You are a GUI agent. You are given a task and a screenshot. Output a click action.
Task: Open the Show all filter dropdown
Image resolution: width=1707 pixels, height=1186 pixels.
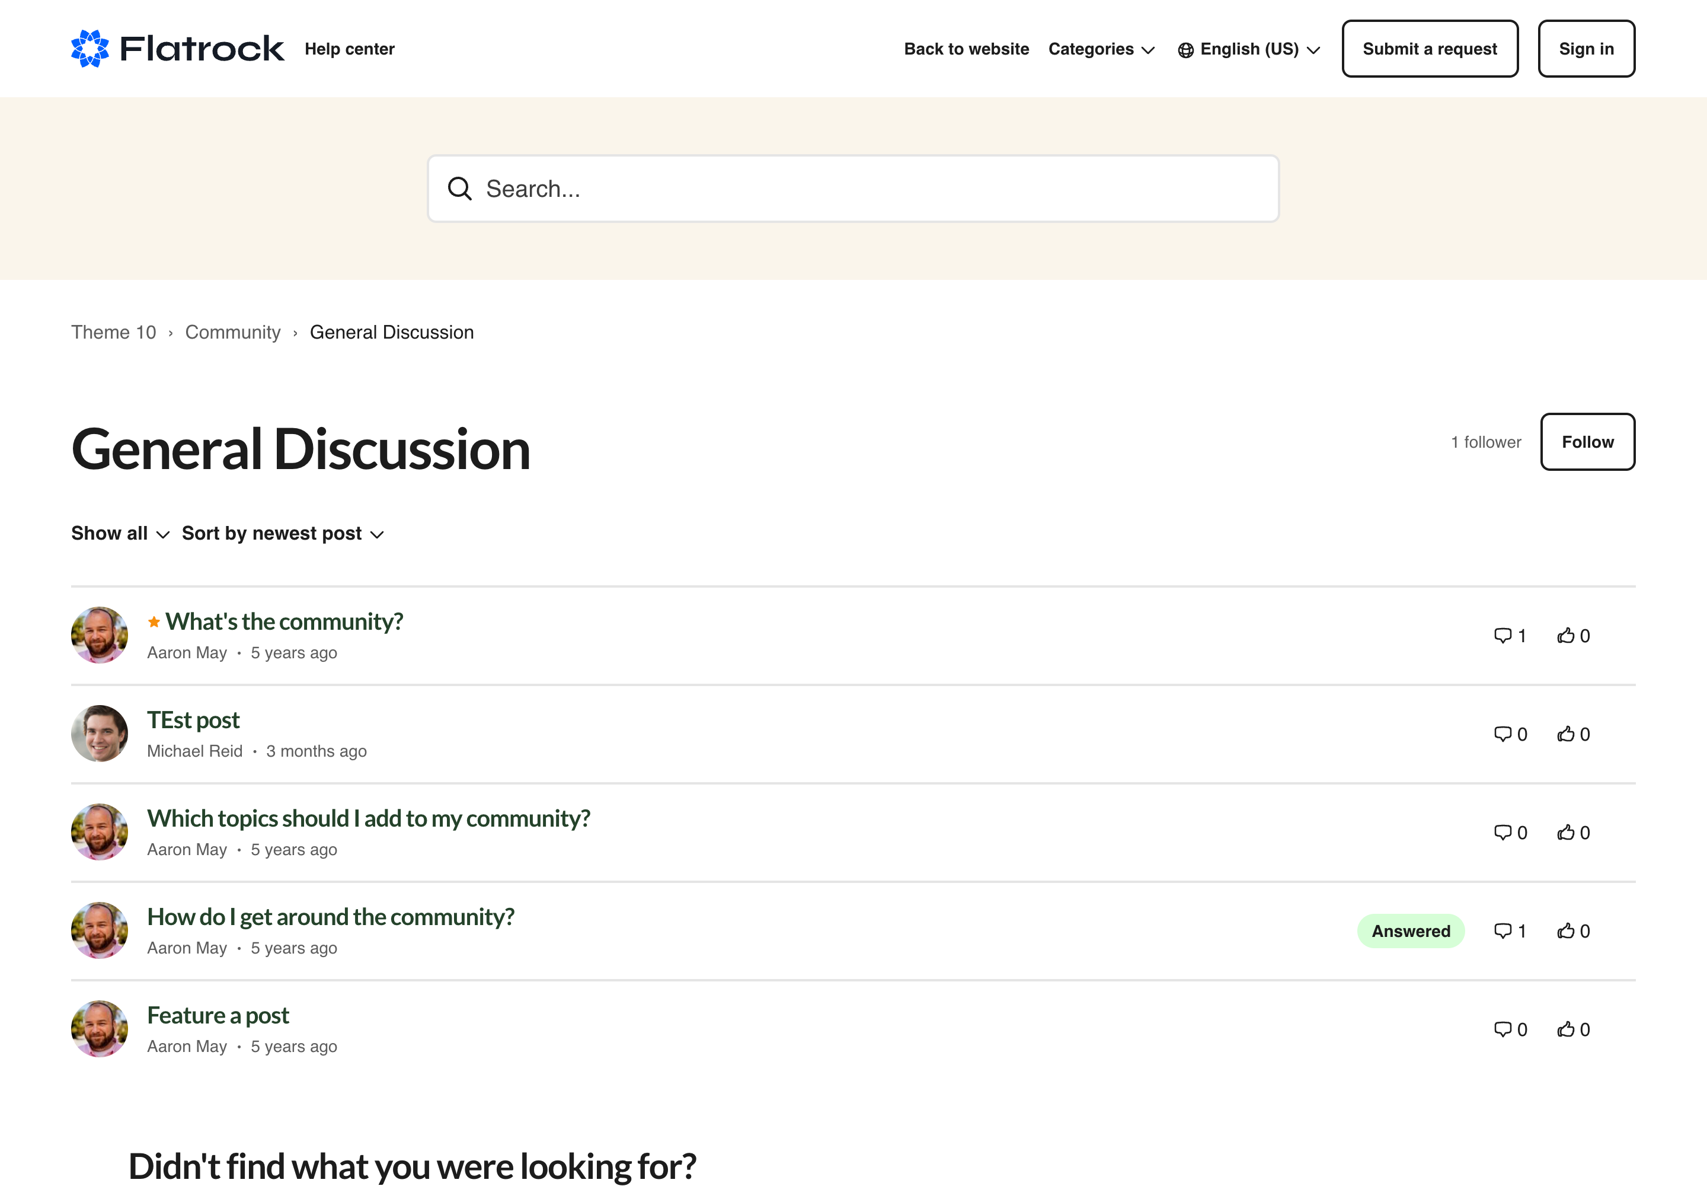coord(120,534)
